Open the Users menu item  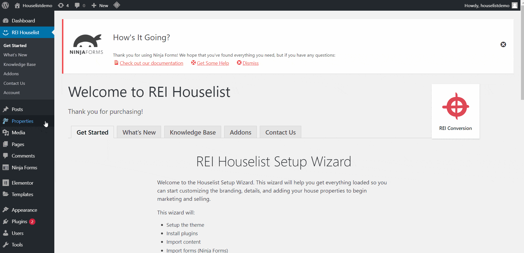click(x=27, y=233)
